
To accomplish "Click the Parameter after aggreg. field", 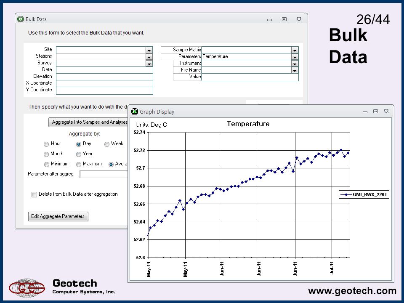I will [104, 174].
